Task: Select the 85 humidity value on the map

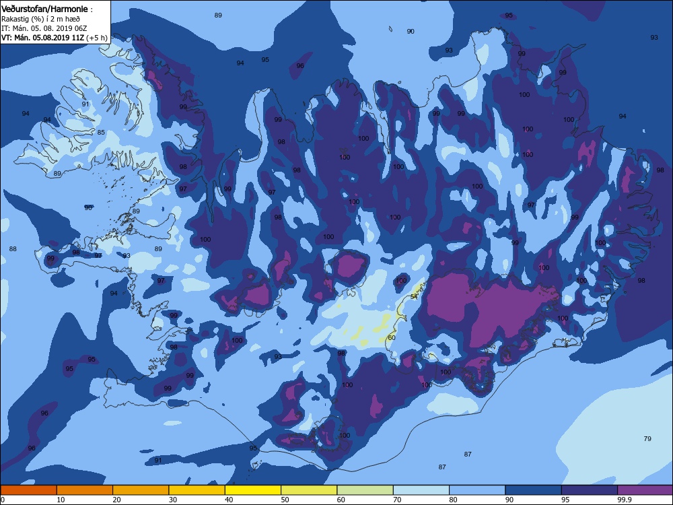Action: click(x=101, y=132)
